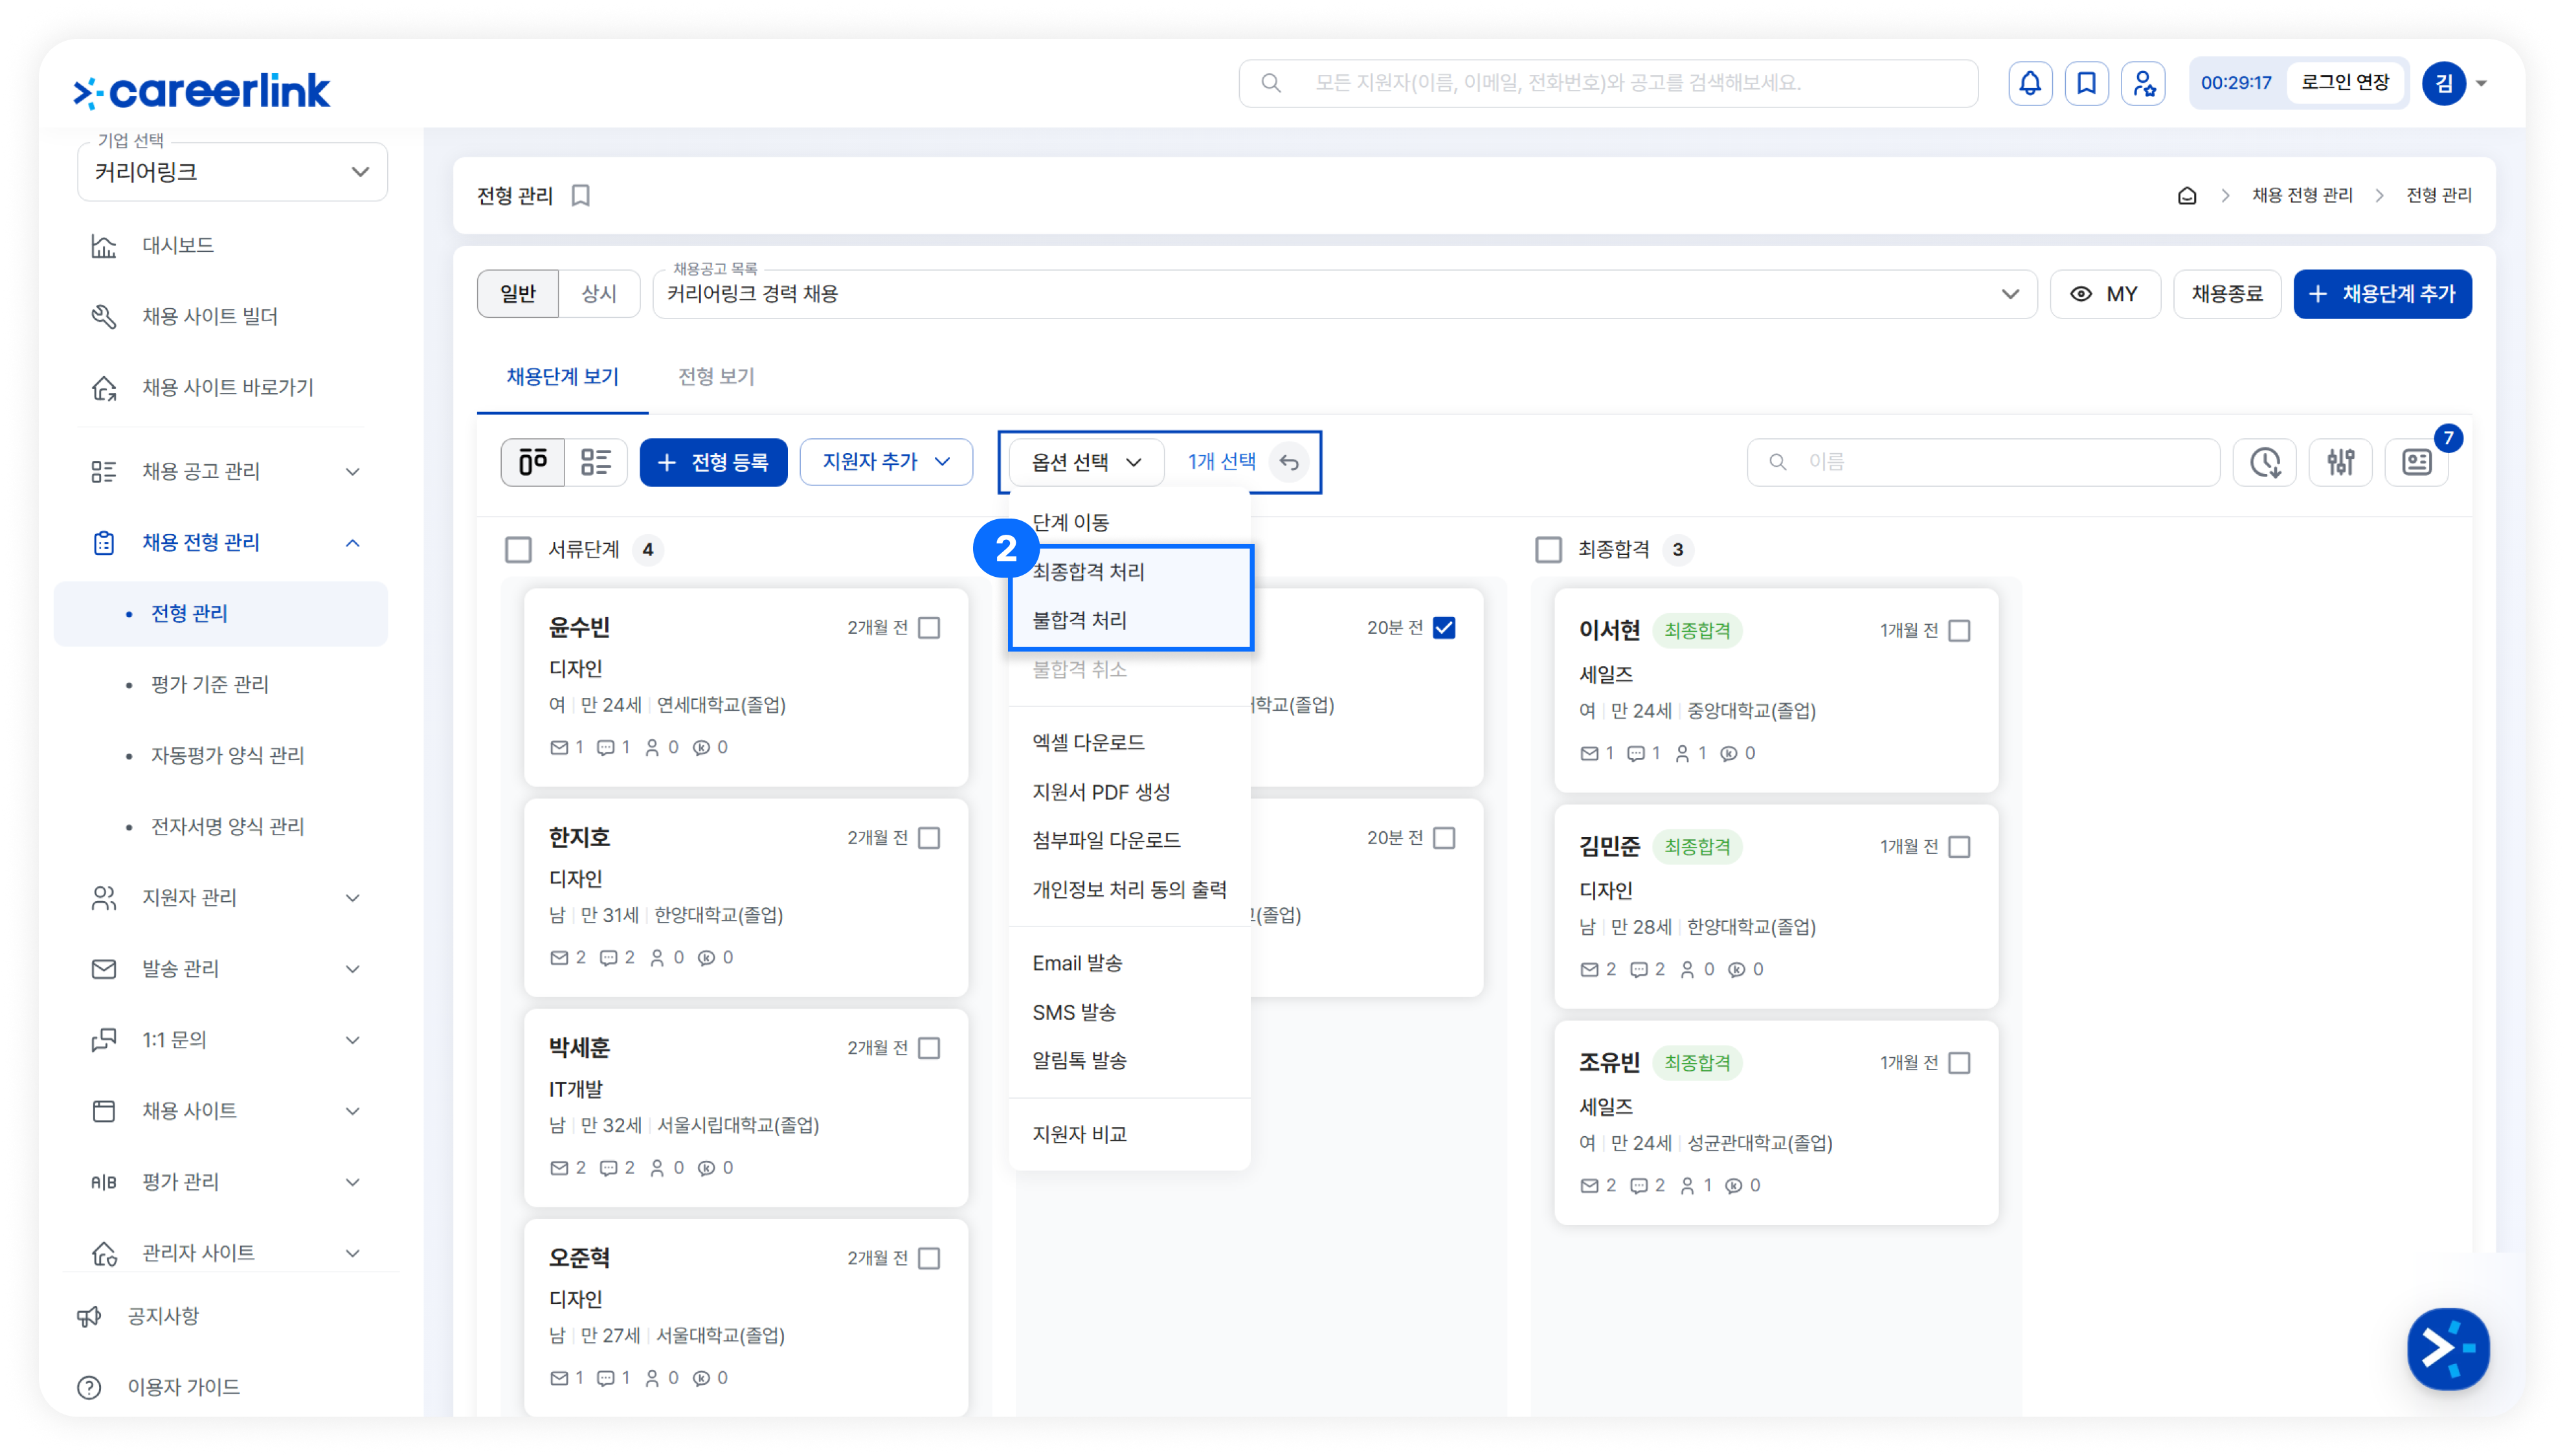2565x1456 pixels.
Task: Choose 불합격 처리 in the menu
Action: tap(1129, 621)
